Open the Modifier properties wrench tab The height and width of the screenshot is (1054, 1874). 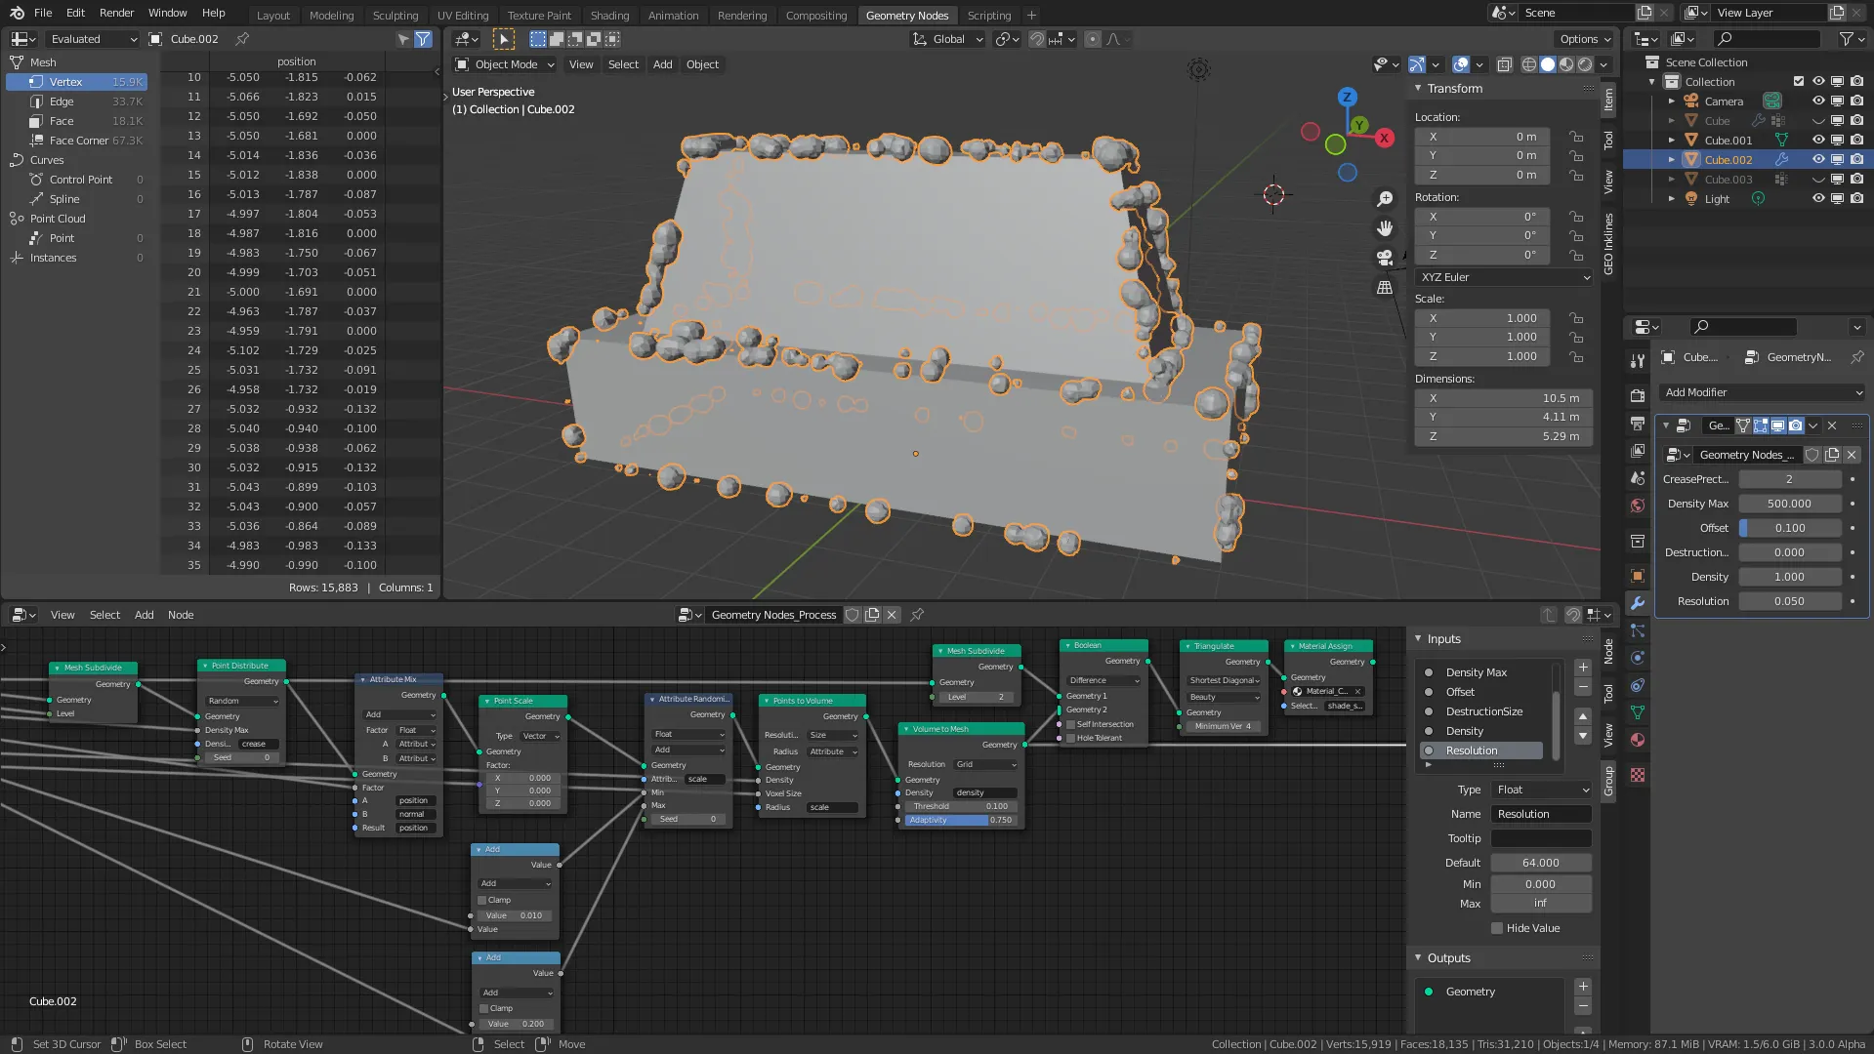point(1638,603)
